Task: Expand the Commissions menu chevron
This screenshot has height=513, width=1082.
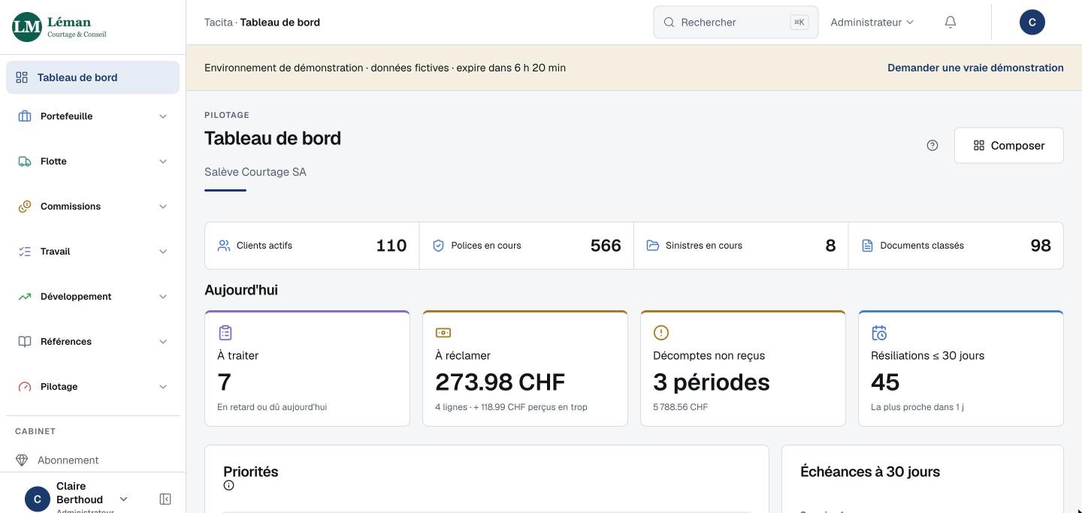Action: pyautogui.click(x=163, y=207)
